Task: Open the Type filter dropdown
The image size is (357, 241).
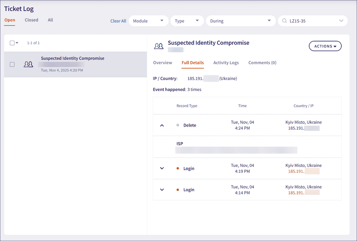Action: pyautogui.click(x=187, y=21)
